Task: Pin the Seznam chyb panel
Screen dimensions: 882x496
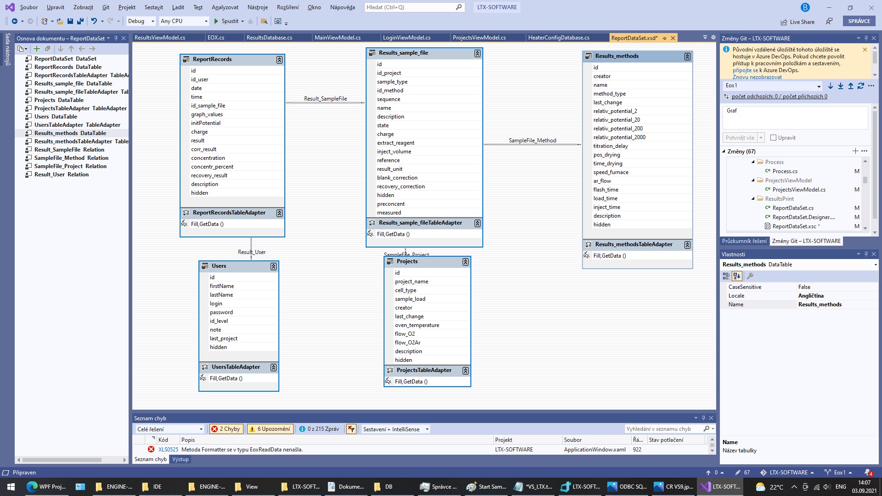Action: [703, 418]
